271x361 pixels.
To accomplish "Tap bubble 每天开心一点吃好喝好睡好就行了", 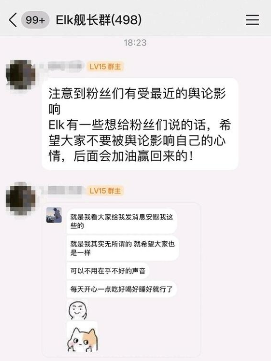I will tap(121, 289).
